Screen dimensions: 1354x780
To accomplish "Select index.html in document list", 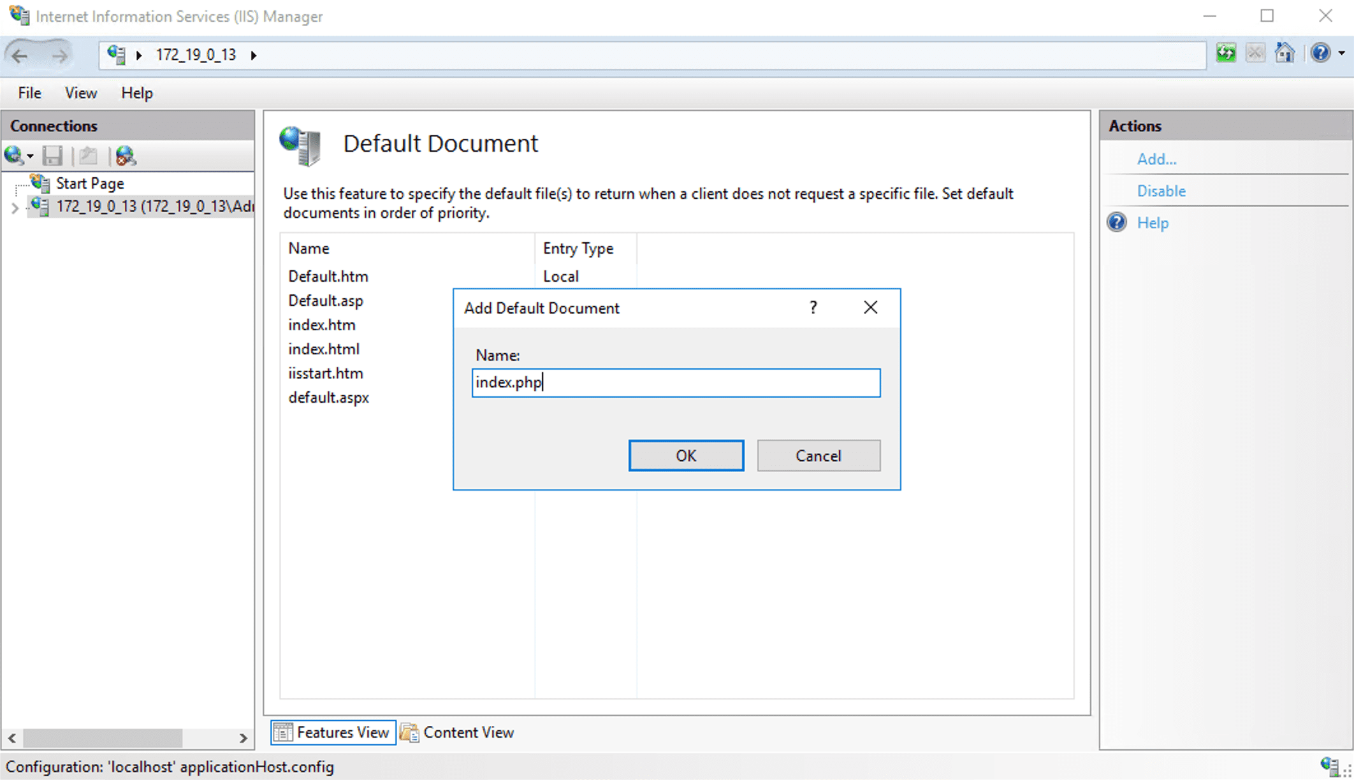I will pyautogui.click(x=324, y=349).
